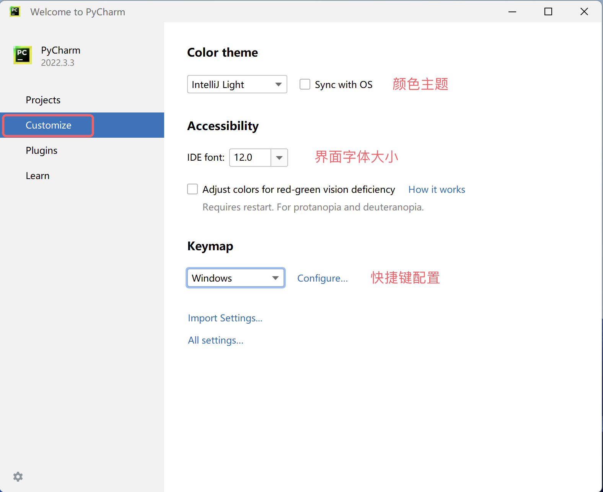Expand the IDE font size dropdown arrow

(x=279, y=158)
